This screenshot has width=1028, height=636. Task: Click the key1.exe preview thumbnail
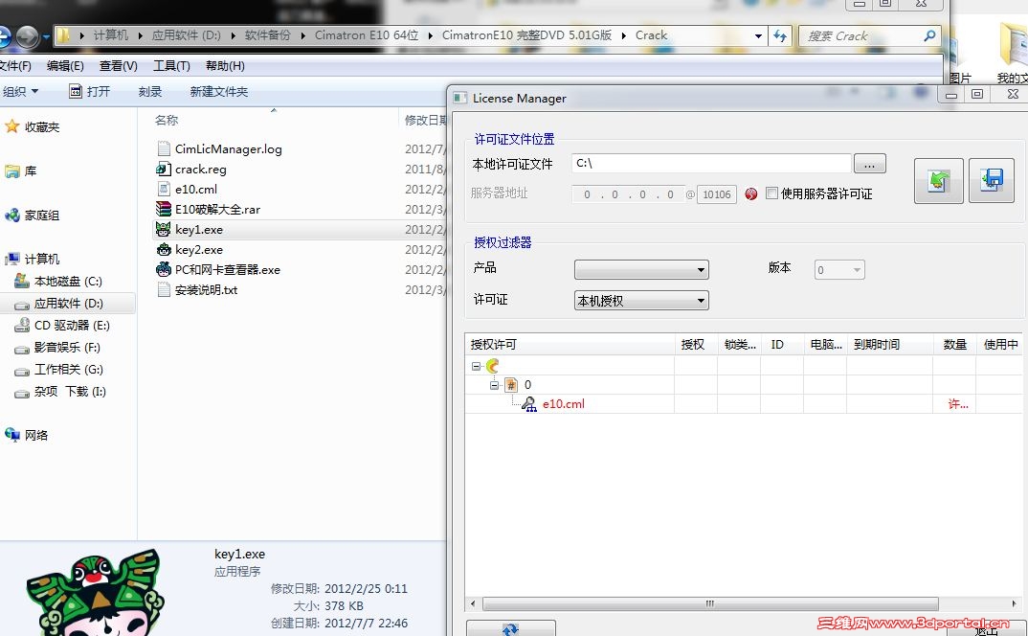tap(95, 593)
